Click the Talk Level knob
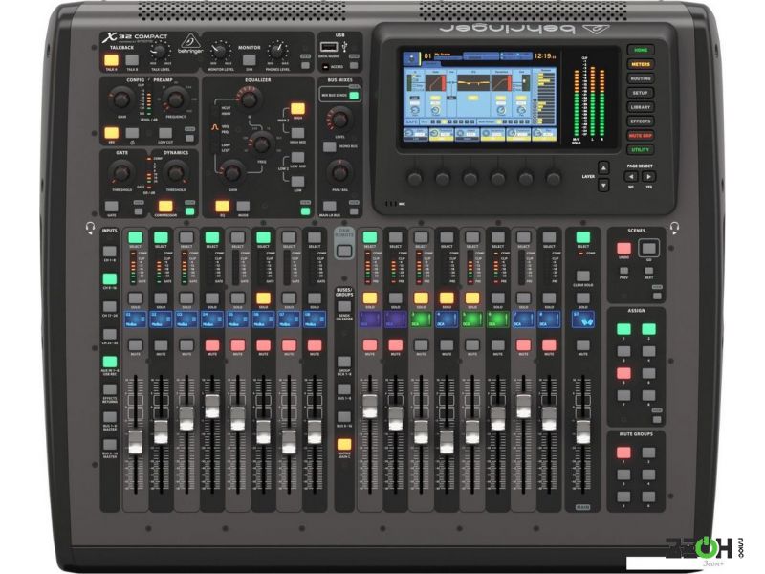Image resolution: width=765 pixels, height=574 pixels. pyautogui.click(x=159, y=50)
